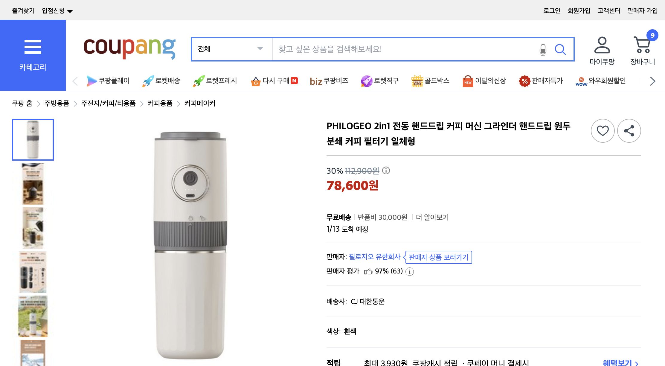Open 고객센터 from the top menu
Screen dimensions: 665x366
[x=609, y=10]
